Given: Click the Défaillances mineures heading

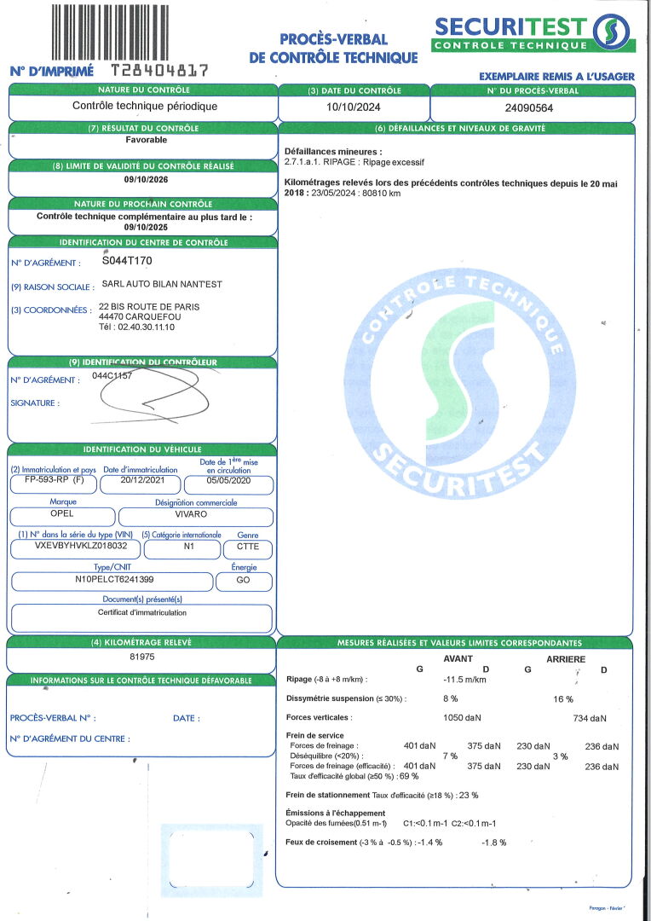Looking at the screenshot, I should pos(333,152).
